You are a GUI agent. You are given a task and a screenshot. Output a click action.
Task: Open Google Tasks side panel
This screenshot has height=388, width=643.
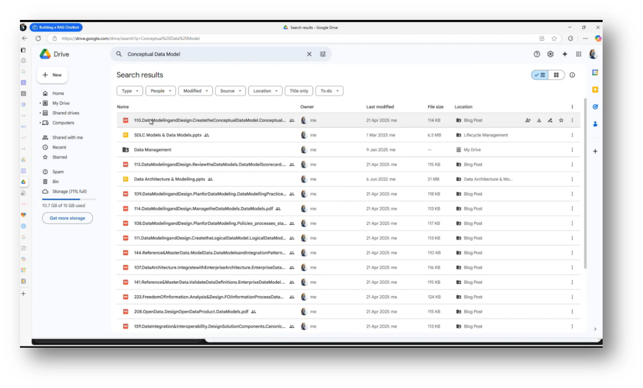tap(595, 107)
